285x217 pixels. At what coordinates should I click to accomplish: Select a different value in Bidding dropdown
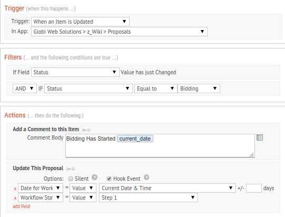click(199, 88)
